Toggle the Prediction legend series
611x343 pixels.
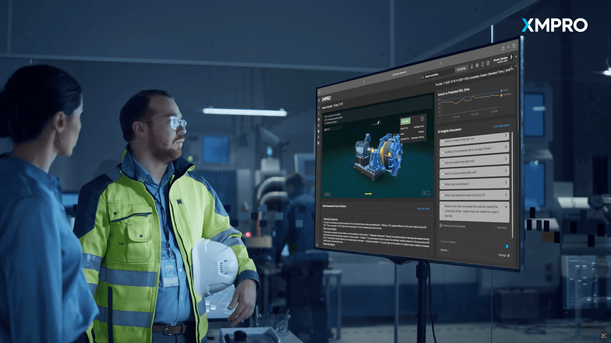pos(506,94)
